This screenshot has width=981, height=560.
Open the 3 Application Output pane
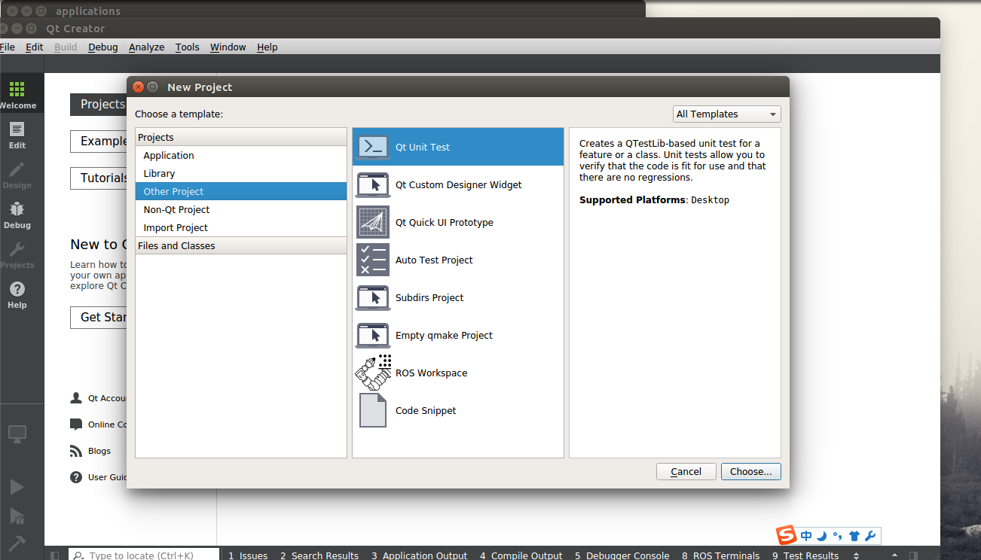420,555
